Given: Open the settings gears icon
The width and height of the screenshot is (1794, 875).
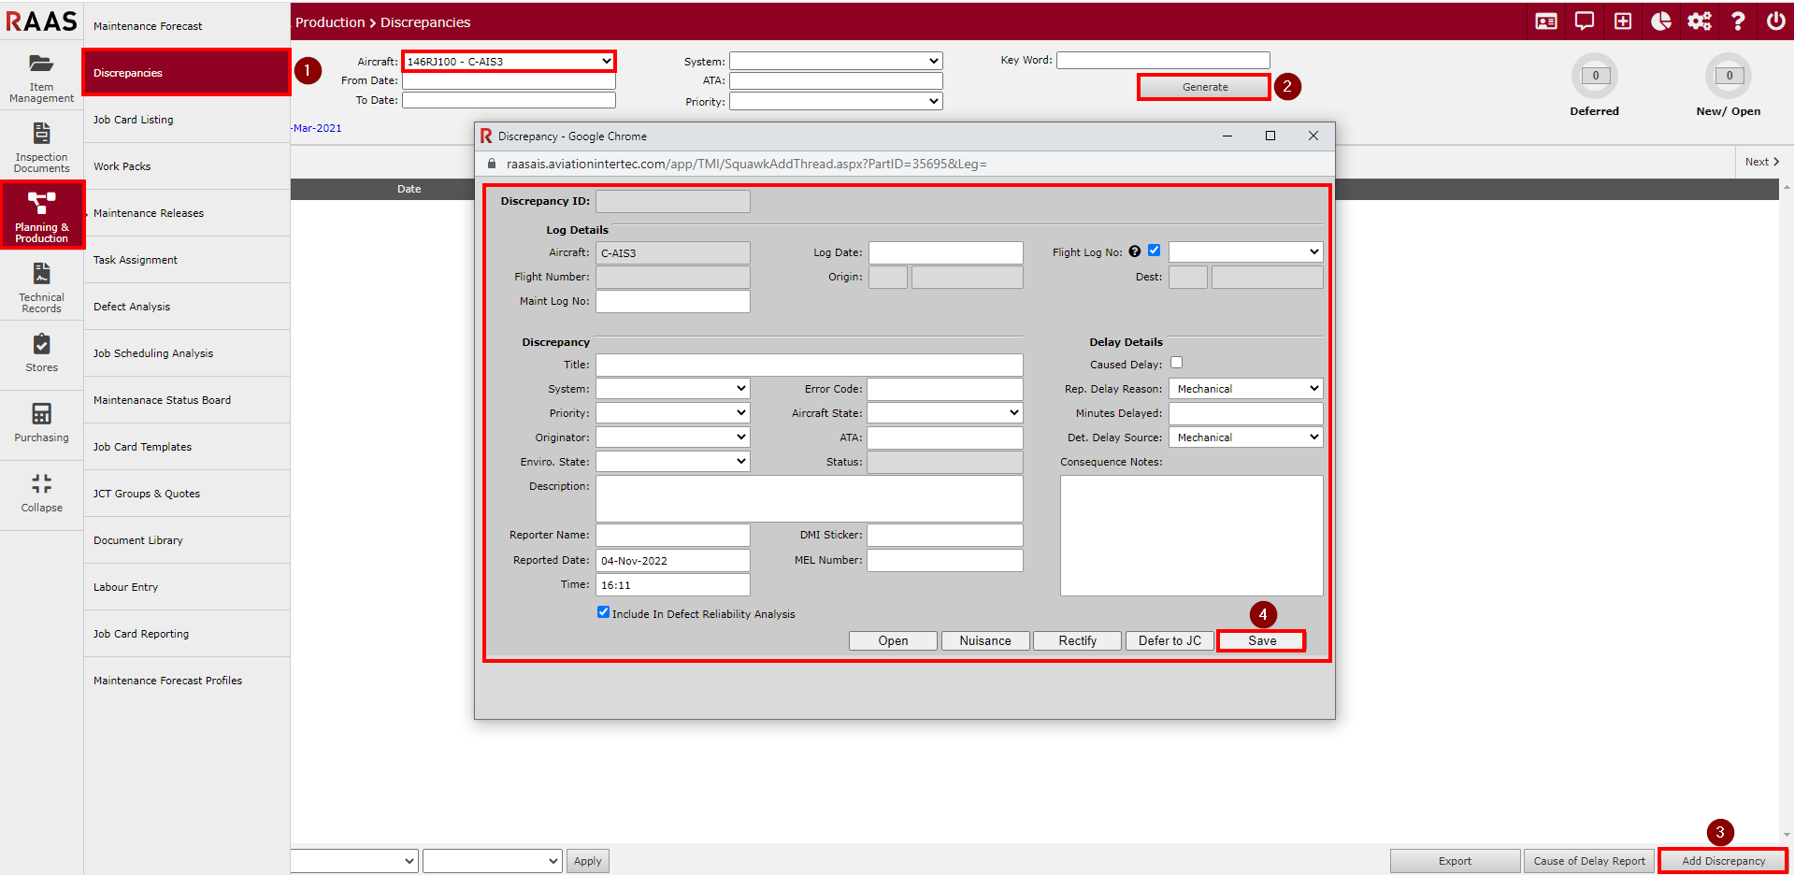Looking at the screenshot, I should pyautogui.click(x=1700, y=22).
